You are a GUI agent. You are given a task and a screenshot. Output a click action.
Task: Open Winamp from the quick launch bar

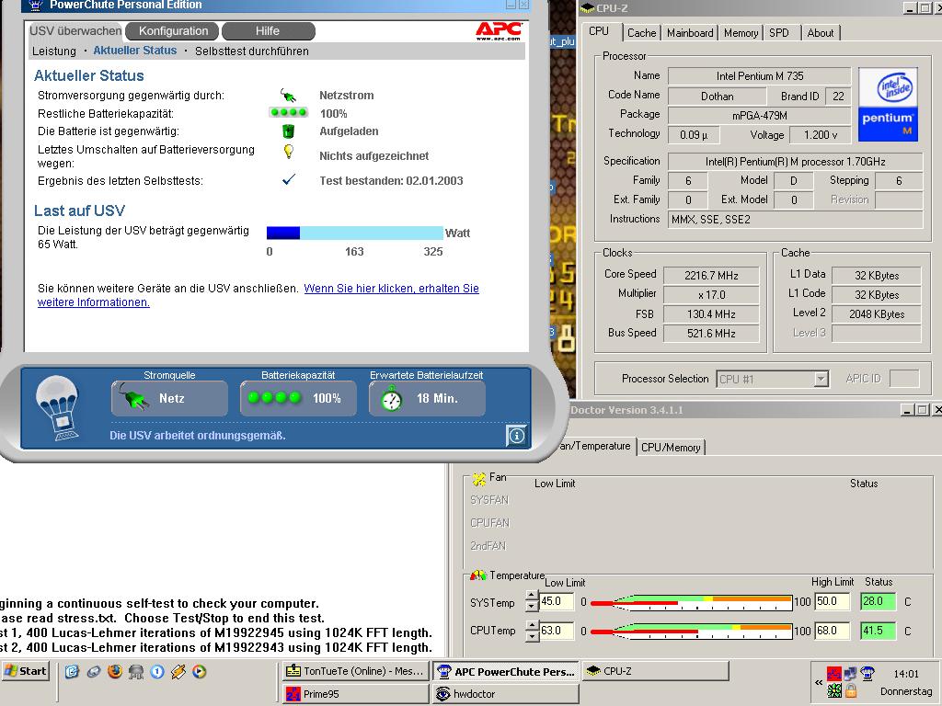(x=178, y=671)
